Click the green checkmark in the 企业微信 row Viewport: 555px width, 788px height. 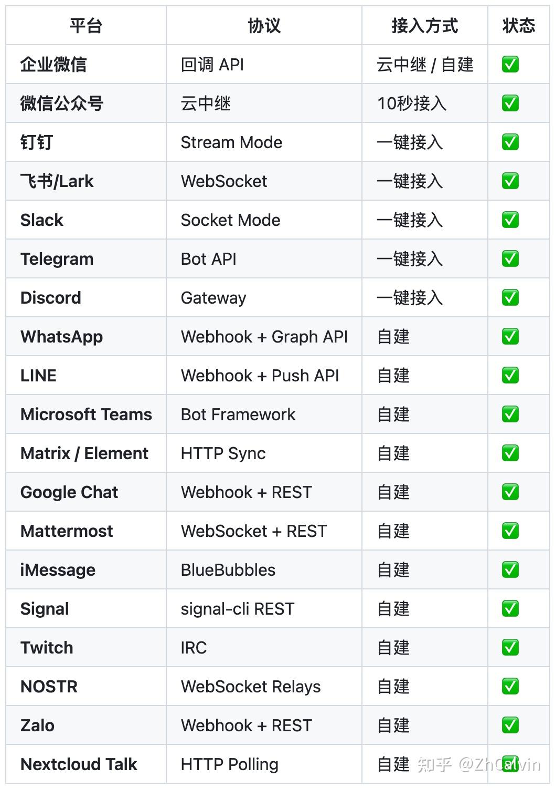(510, 65)
